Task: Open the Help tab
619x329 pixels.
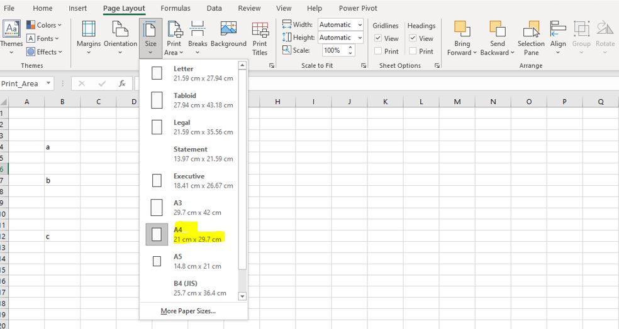Action: tap(315, 8)
